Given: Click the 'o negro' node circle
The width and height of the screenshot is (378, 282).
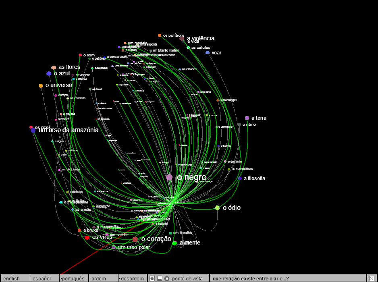Looking at the screenshot, I should tap(169, 177).
